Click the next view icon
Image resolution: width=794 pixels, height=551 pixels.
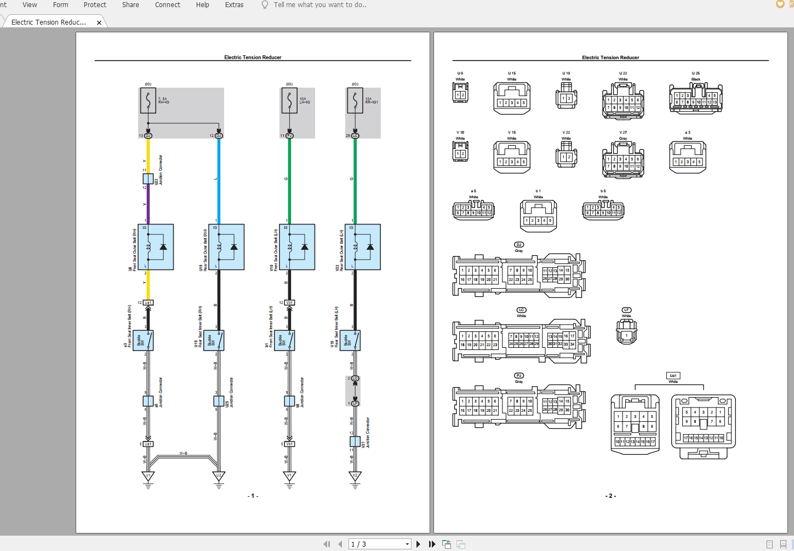[461, 544]
